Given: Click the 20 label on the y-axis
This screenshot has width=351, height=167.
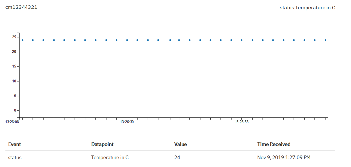Looking at the screenshot, I should pyautogui.click(x=14, y=52).
